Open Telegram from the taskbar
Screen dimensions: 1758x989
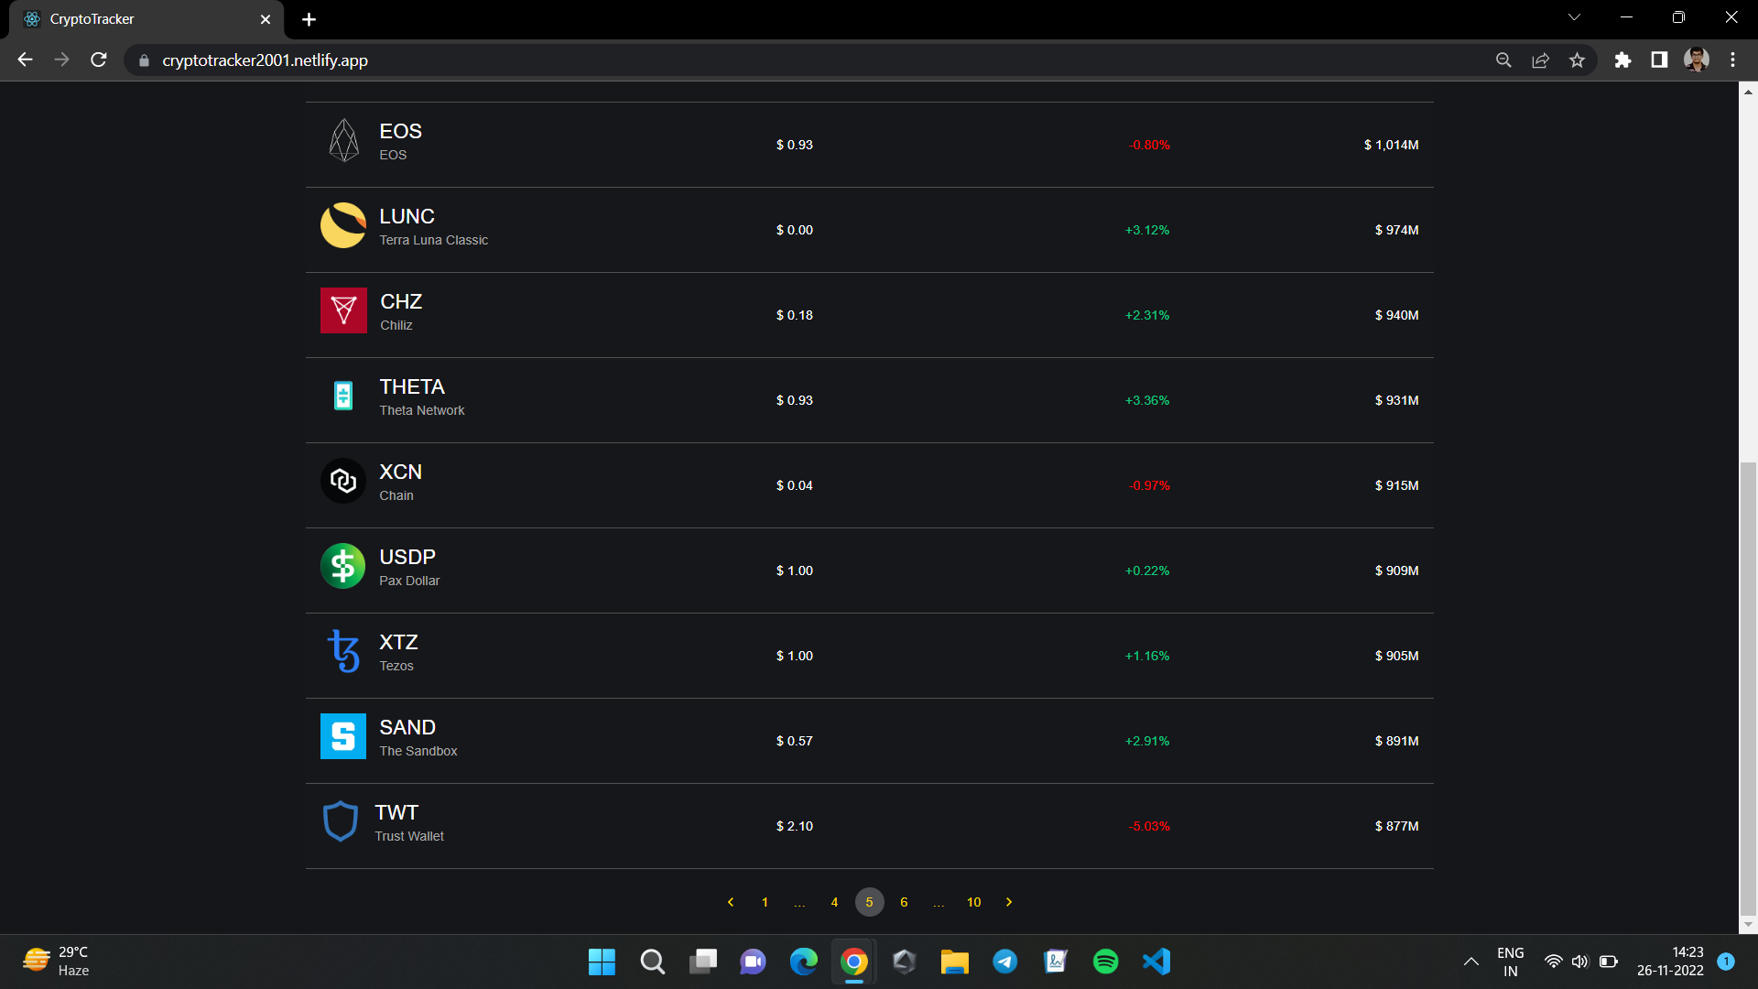[x=1004, y=962]
